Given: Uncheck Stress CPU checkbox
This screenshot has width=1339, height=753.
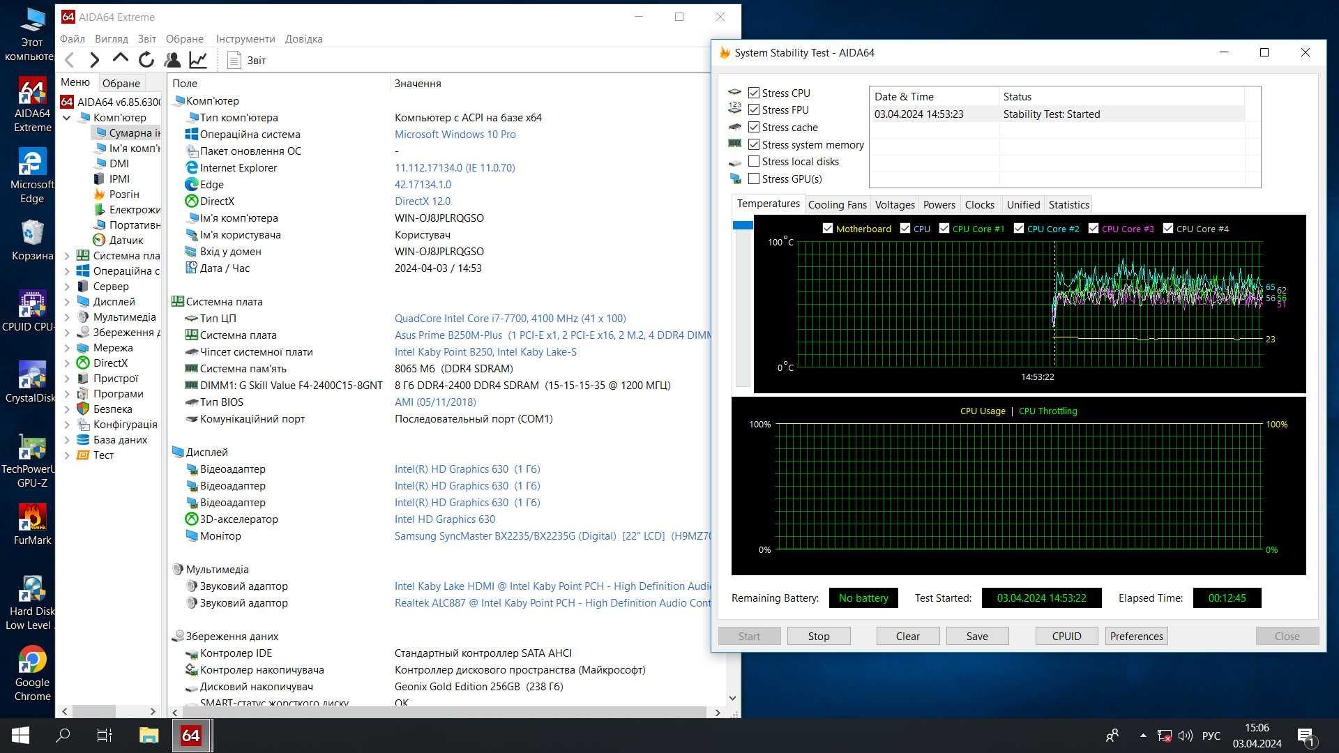Looking at the screenshot, I should pos(754,93).
